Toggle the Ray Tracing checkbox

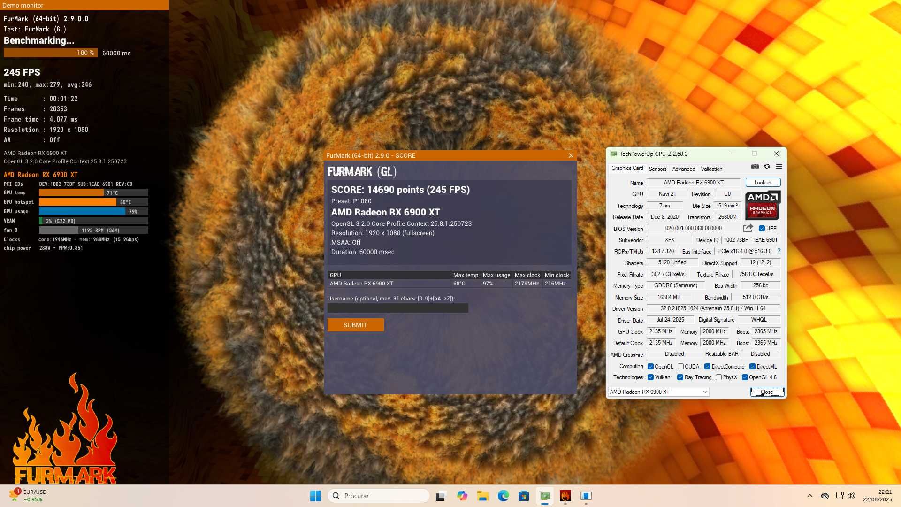click(680, 377)
